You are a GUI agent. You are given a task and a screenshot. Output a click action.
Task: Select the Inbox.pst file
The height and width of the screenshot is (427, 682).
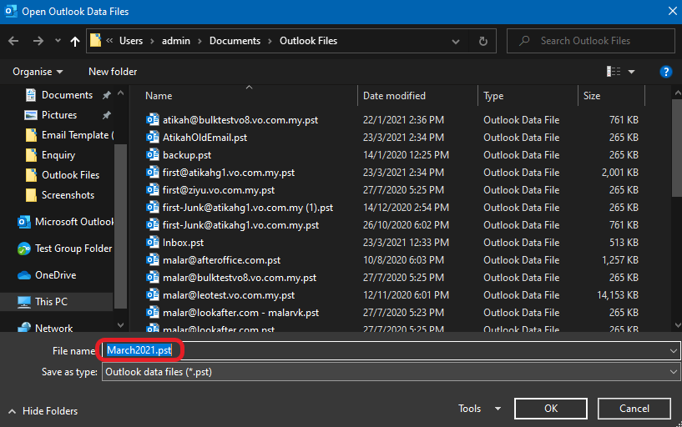click(x=183, y=243)
